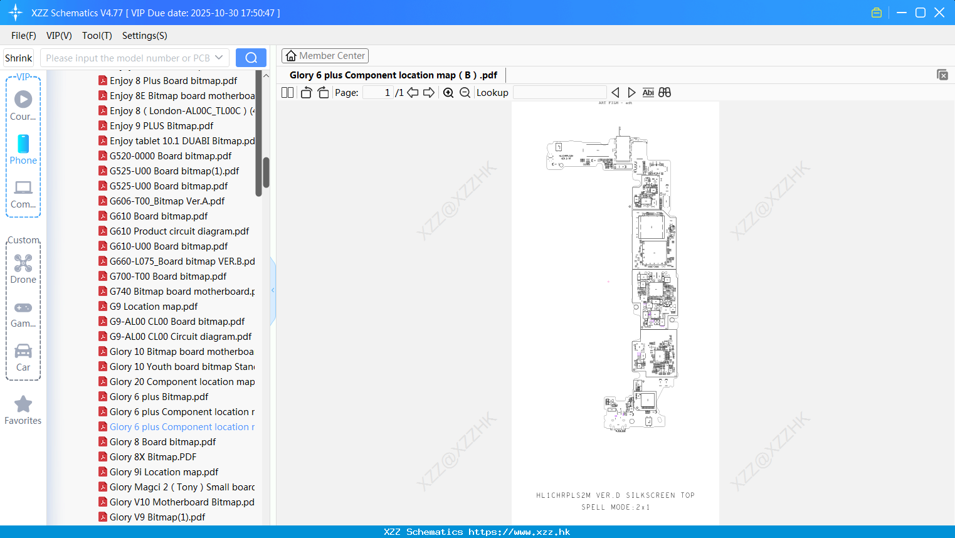Open the Tool(T) menu

pos(97,36)
